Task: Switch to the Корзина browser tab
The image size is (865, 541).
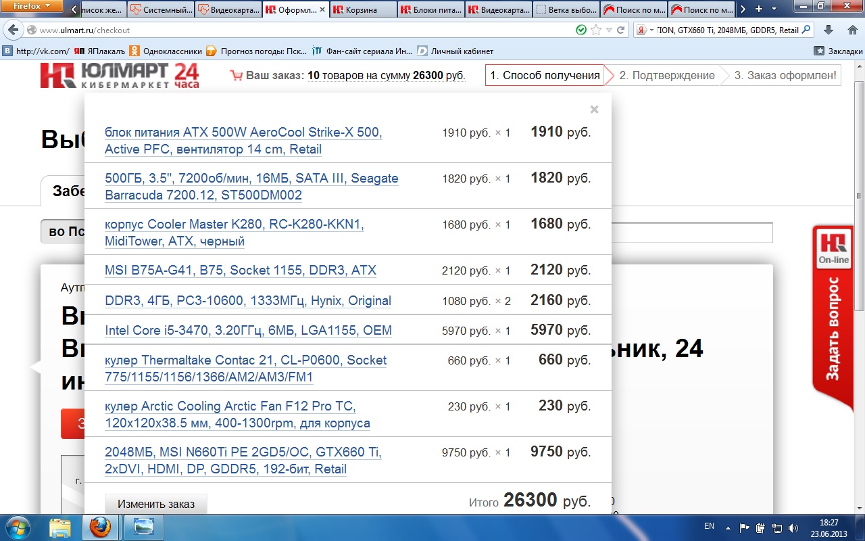Action: tap(364, 10)
